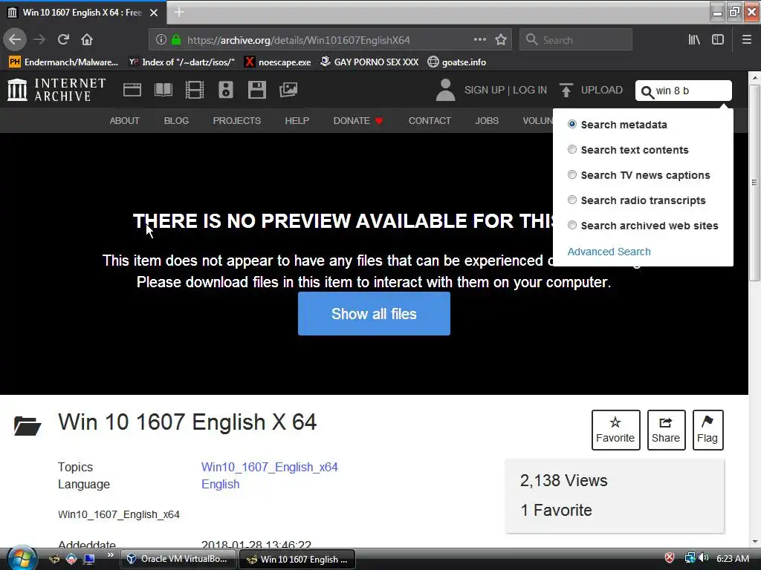Open the BLOG menu item
Image resolution: width=761 pixels, height=570 pixels.
coord(176,121)
